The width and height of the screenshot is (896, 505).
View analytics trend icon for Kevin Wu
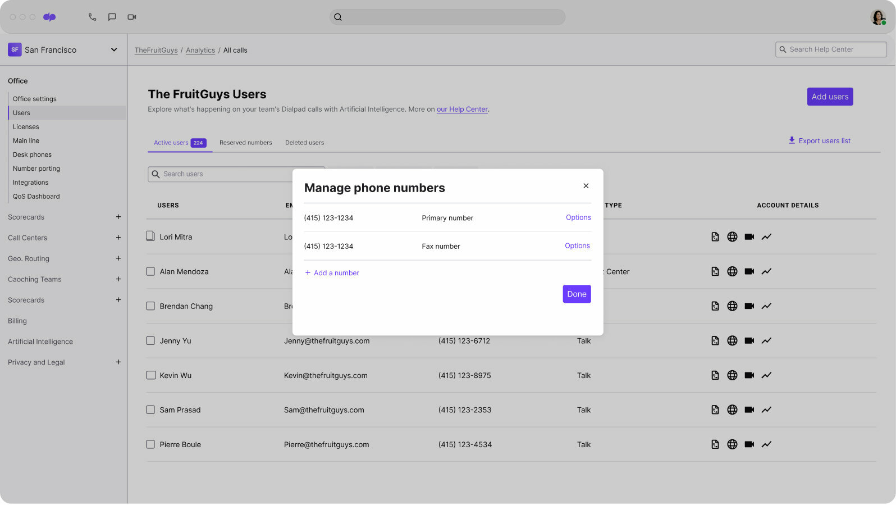(x=766, y=375)
